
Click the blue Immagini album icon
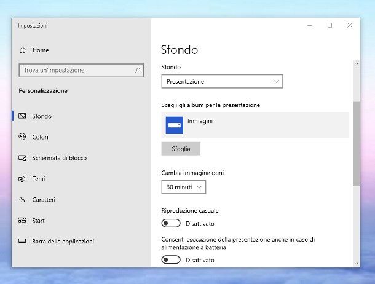point(175,125)
